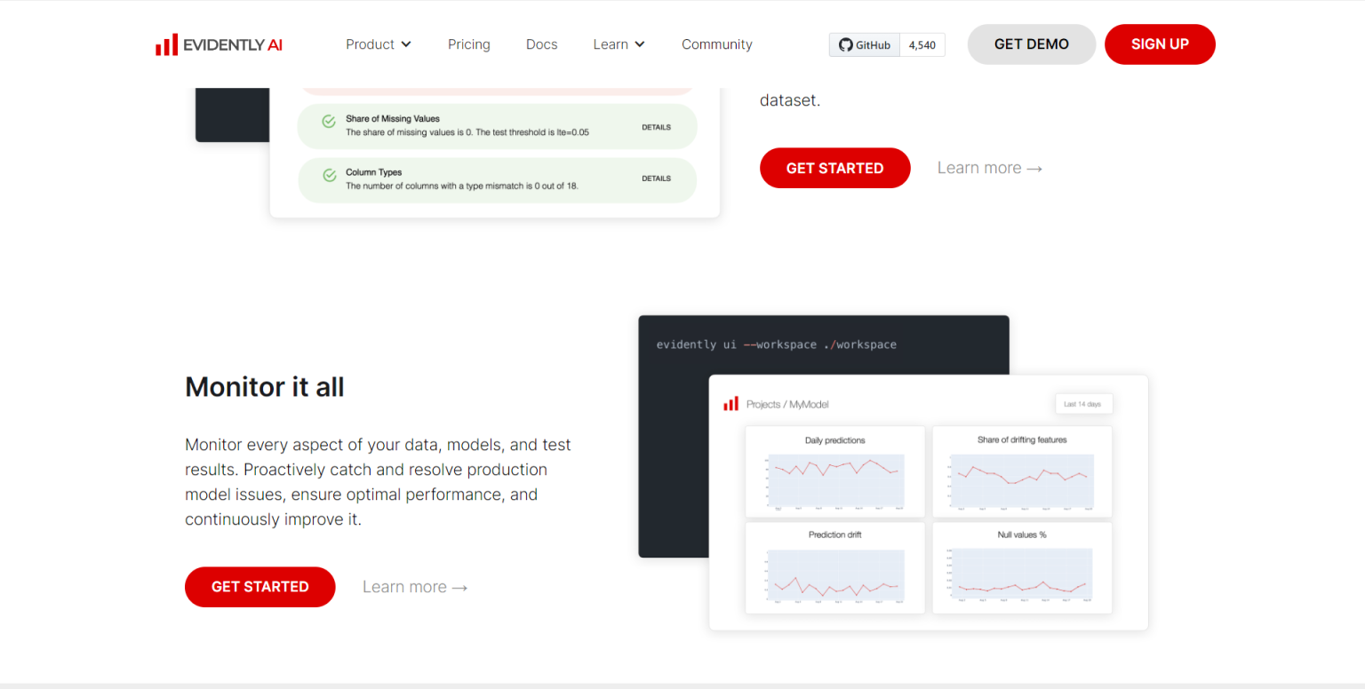Click GET STARTED under Monitor it all
This screenshot has height=689, width=1365.
click(260, 587)
